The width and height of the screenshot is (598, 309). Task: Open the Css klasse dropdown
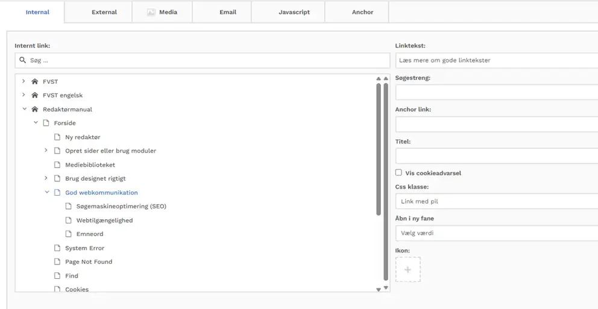496,201
